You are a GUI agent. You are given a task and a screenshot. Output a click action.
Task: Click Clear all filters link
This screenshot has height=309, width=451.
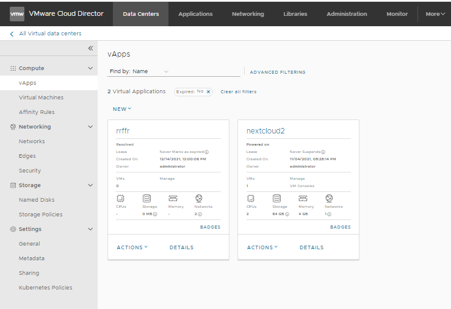coord(239,91)
